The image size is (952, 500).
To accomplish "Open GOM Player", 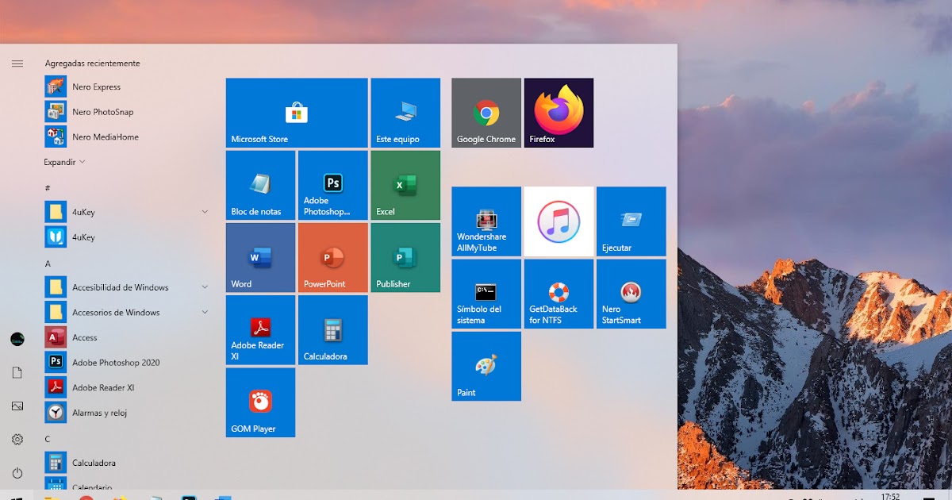I will pyautogui.click(x=260, y=402).
